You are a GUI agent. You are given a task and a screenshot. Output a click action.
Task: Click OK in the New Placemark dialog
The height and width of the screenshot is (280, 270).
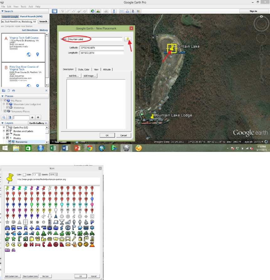point(107,135)
